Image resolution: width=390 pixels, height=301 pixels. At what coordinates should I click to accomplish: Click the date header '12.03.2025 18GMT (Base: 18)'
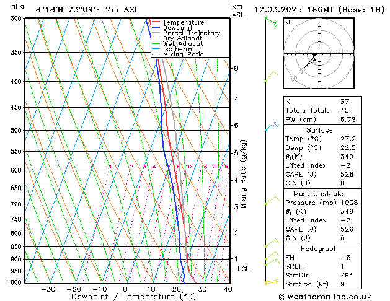pyautogui.click(x=319, y=10)
